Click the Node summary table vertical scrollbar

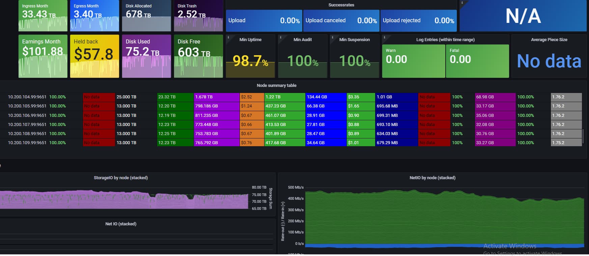point(583,135)
